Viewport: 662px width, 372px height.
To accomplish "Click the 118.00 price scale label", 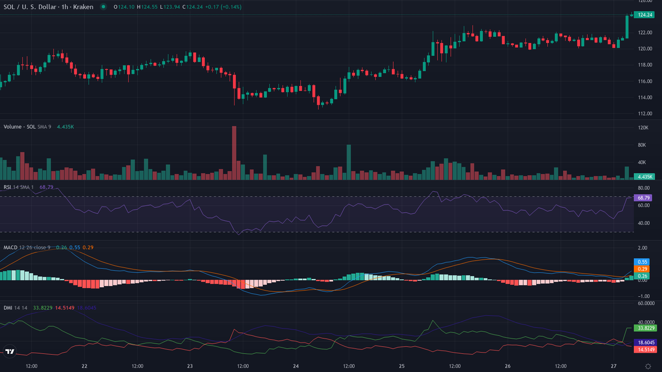I will pos(645,65).
